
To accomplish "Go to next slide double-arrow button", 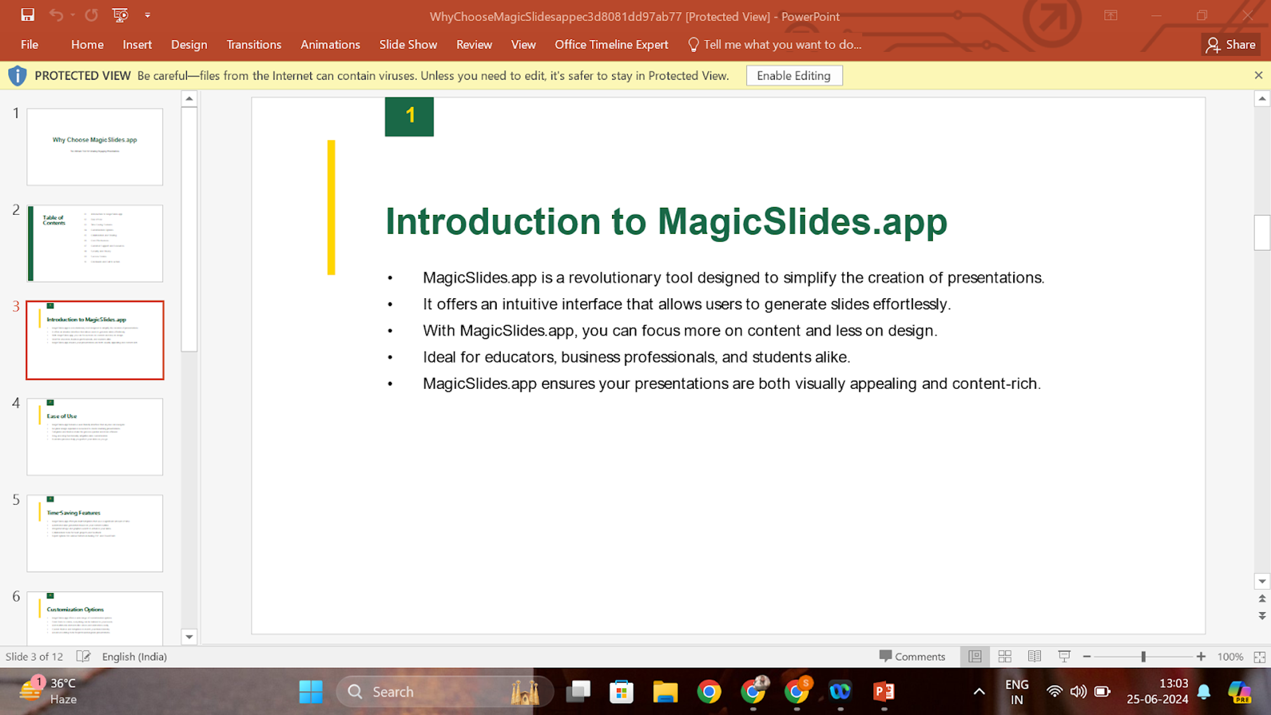I will coord(1261,616).
